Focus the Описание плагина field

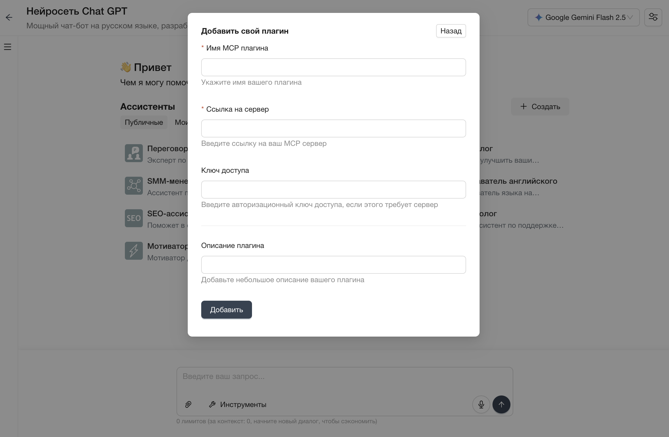333,265
